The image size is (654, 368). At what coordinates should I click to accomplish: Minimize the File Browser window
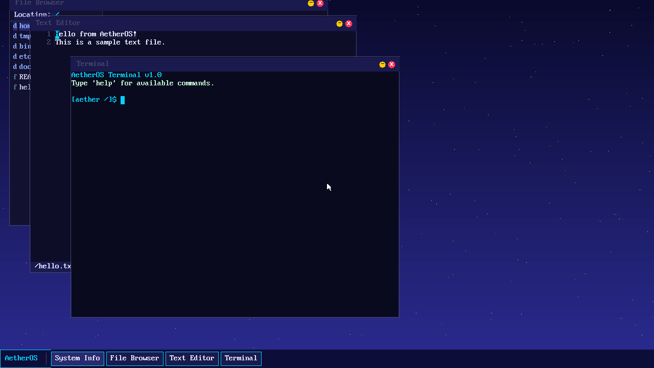click(x=311, y=3)
